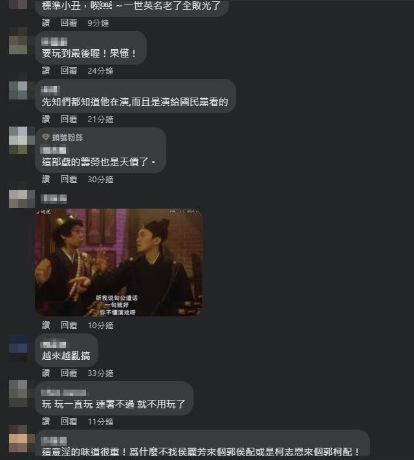Screen dimensions: 414x460
Task: Click avatar beside 先知們都知道他在演 comment
Action: tap(19, 90)
